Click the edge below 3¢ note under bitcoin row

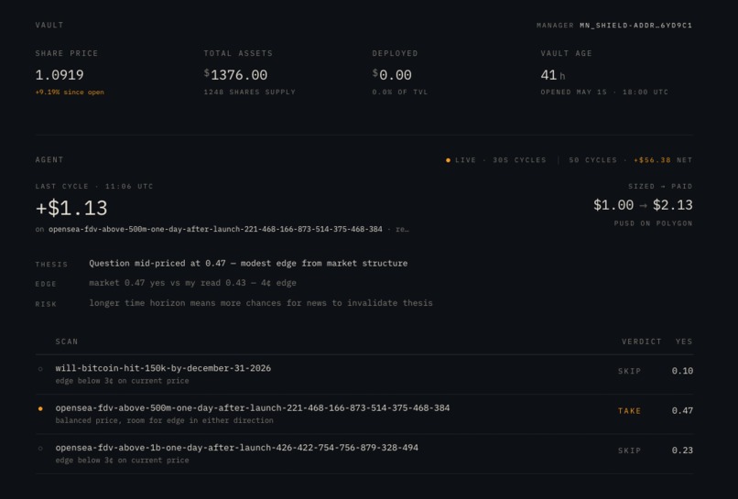click(x=122, y=381)
